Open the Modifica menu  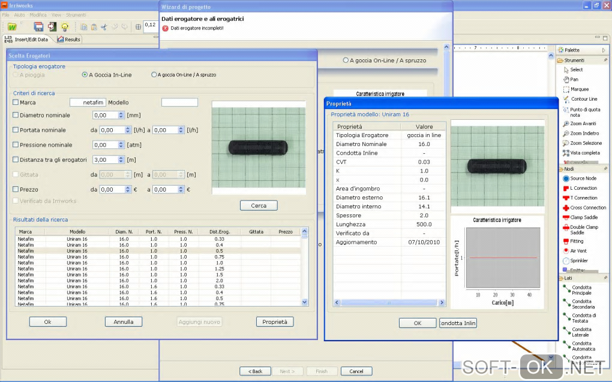tap(38, 14)
